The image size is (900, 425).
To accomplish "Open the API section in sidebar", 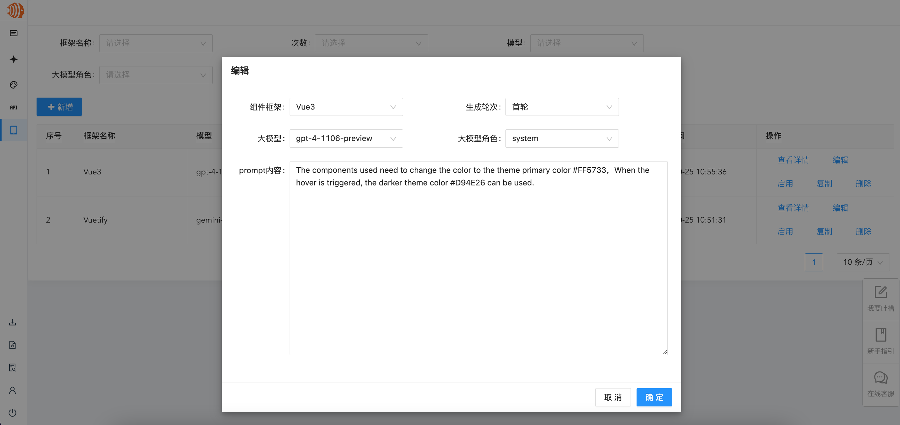I will pos(13,107).
